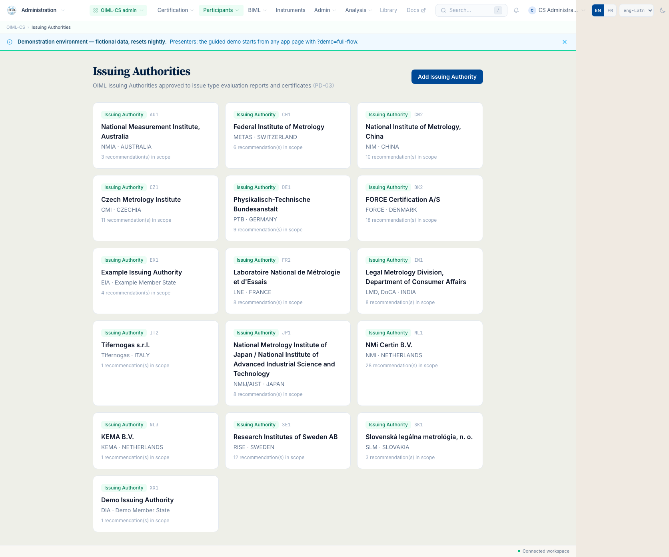Viewport: 669px width, 557px height.
Task: Open the Legal Metrology Division card
Action: [420, 281]
